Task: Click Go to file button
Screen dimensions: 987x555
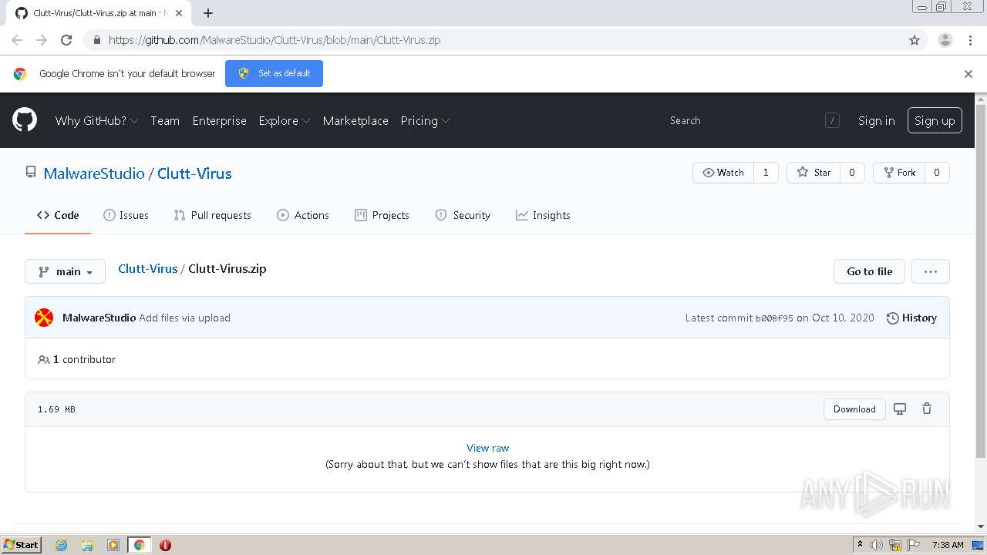Action: click(869, 271)
